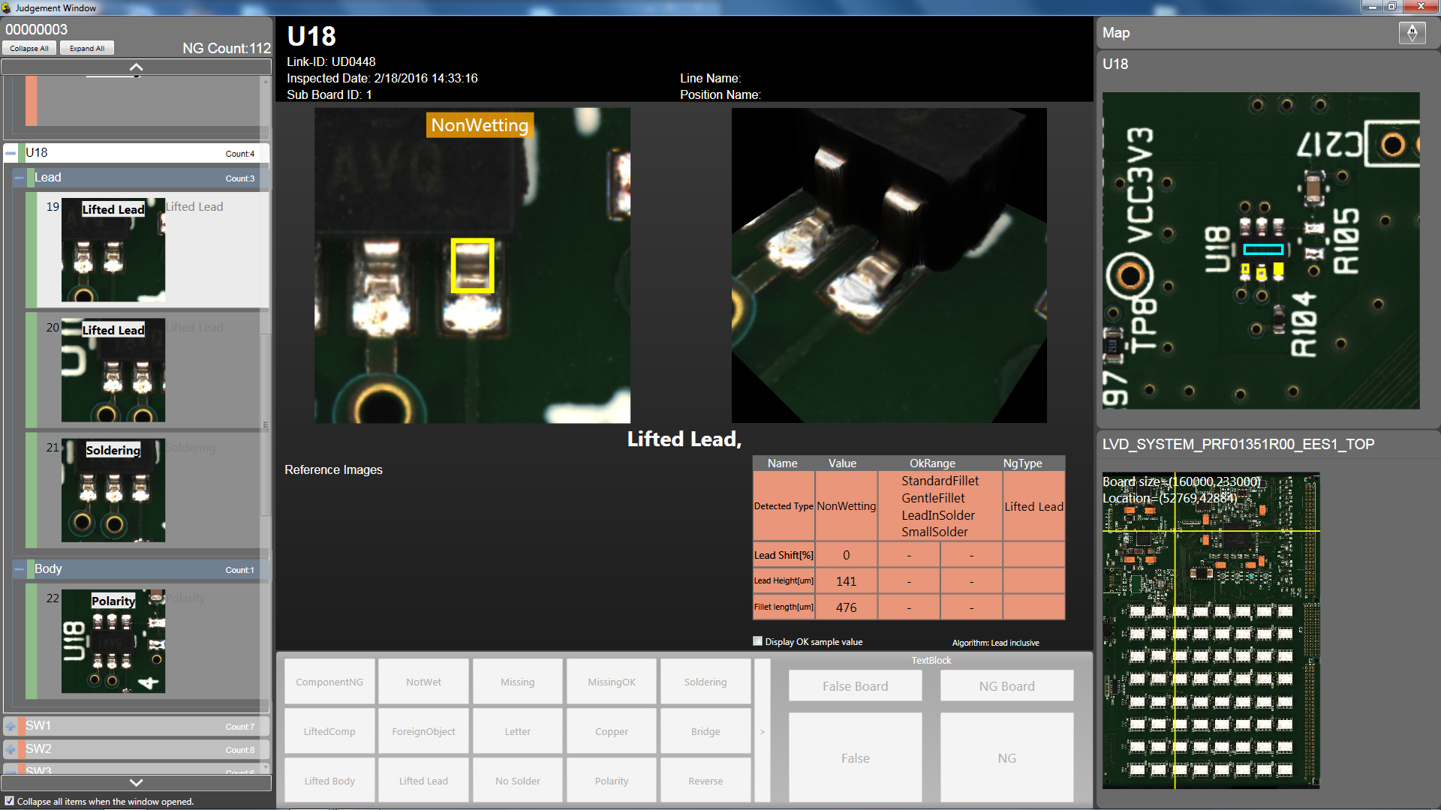Viewport: 1441px width, 810px height.
Task: Click the NG Board button
Action: point(1006,685)
